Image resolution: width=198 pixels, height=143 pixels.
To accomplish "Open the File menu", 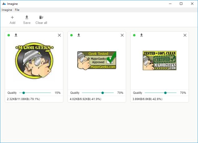I will [x=17, y=10].
